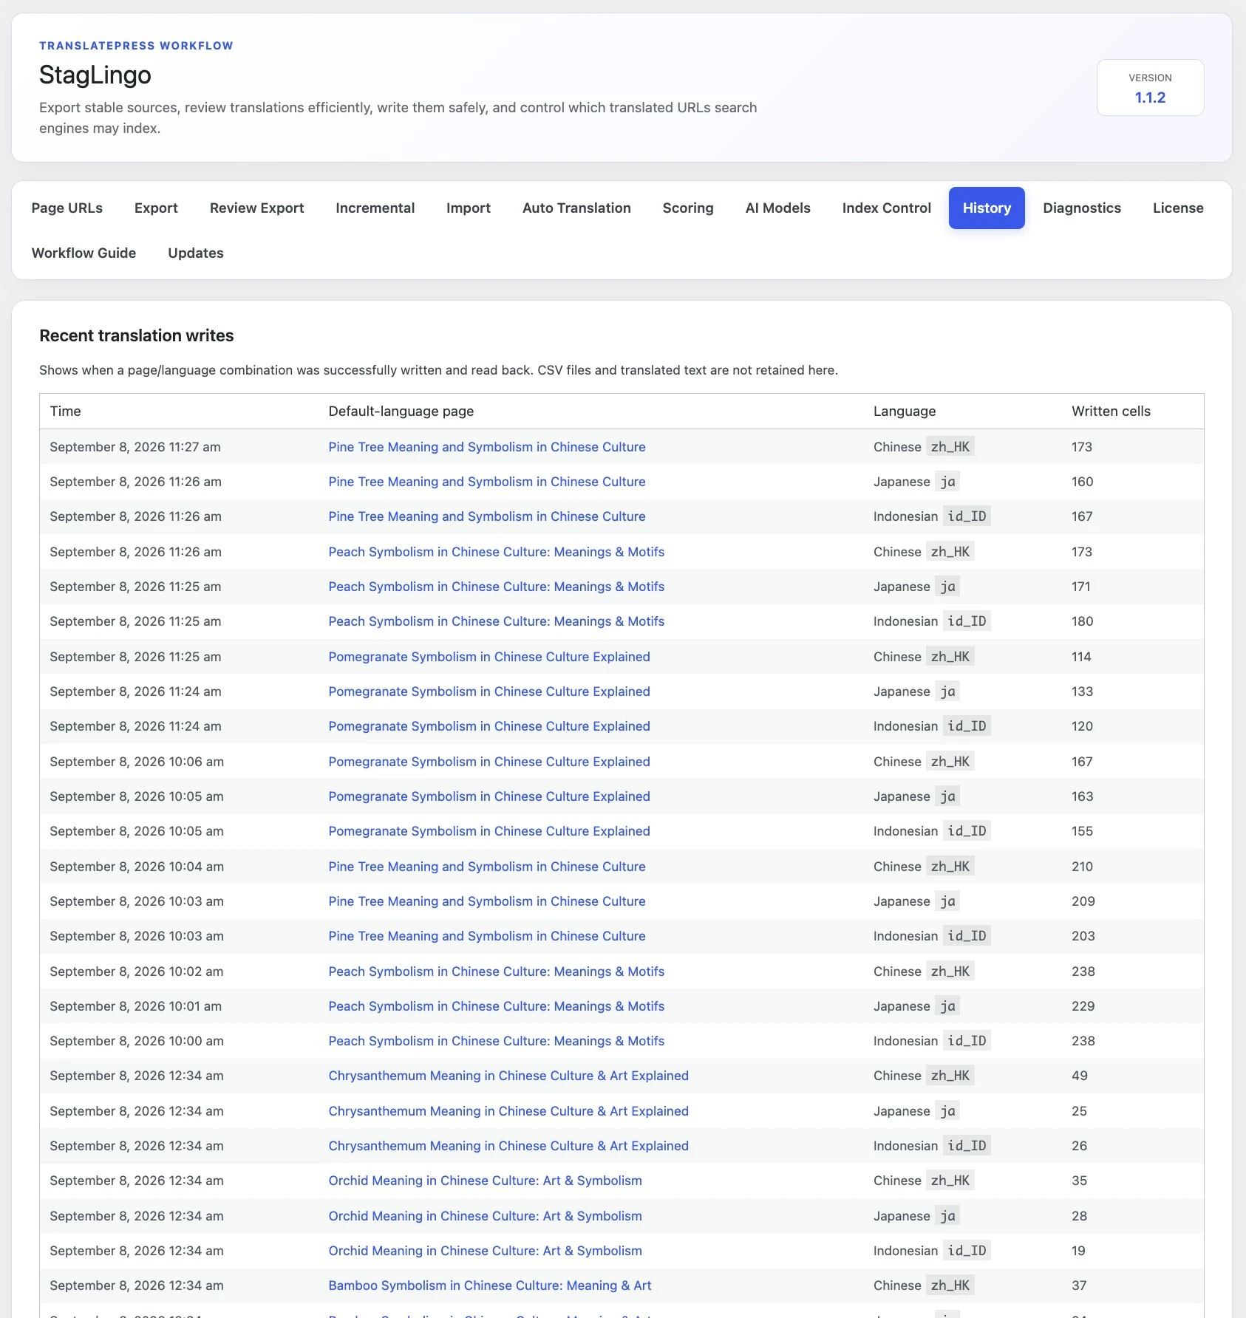Image resolution: width=1246 pixels, height=1318 pixels.
Task: Go to the Updates tab
Action: click(x=196, y=253)
